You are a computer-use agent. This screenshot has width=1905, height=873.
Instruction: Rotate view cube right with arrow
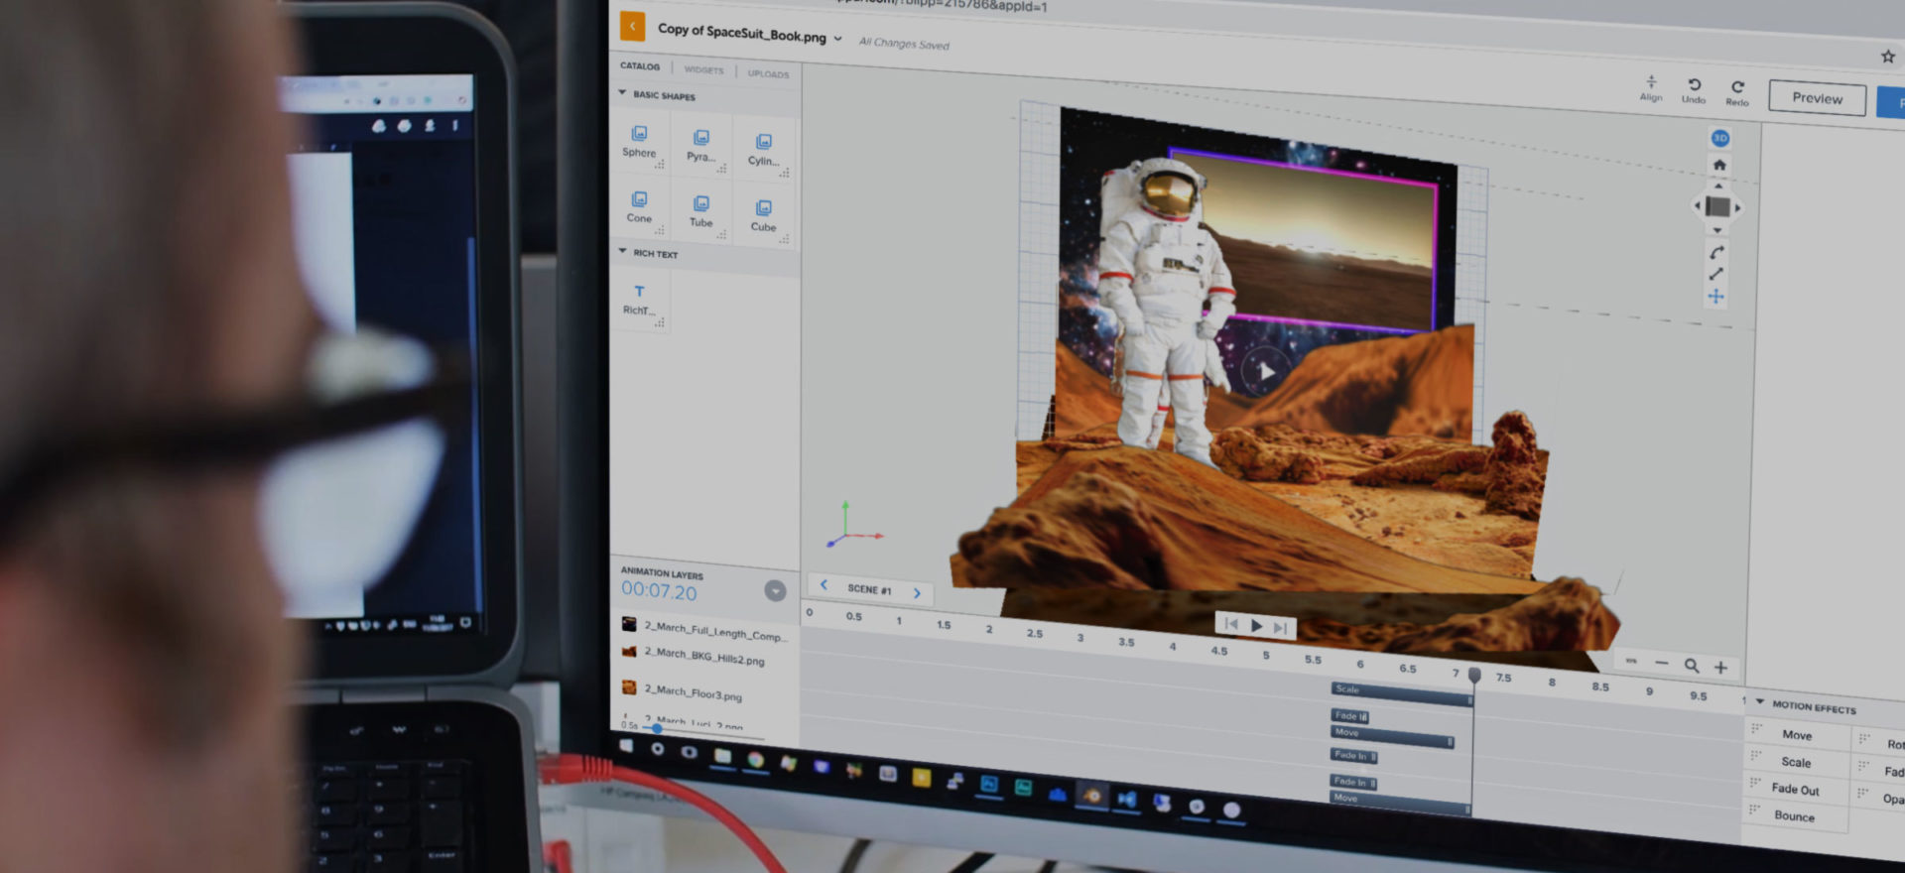(x=1738, y=208)
